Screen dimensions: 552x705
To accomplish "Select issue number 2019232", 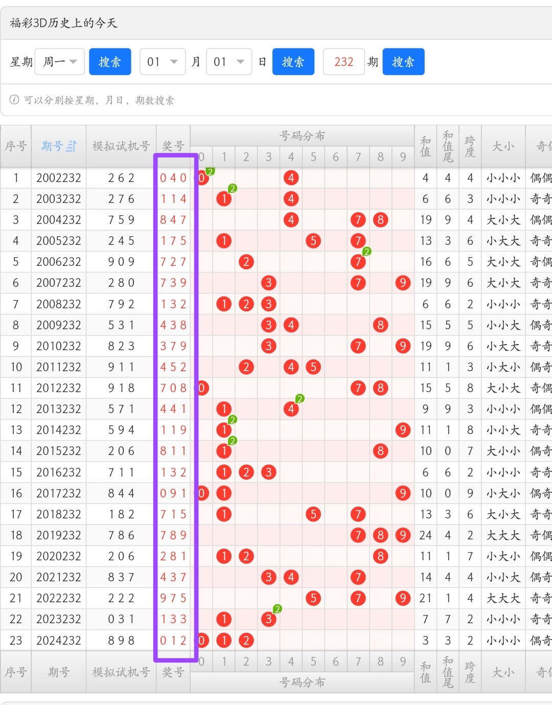I will coord(59,535).
